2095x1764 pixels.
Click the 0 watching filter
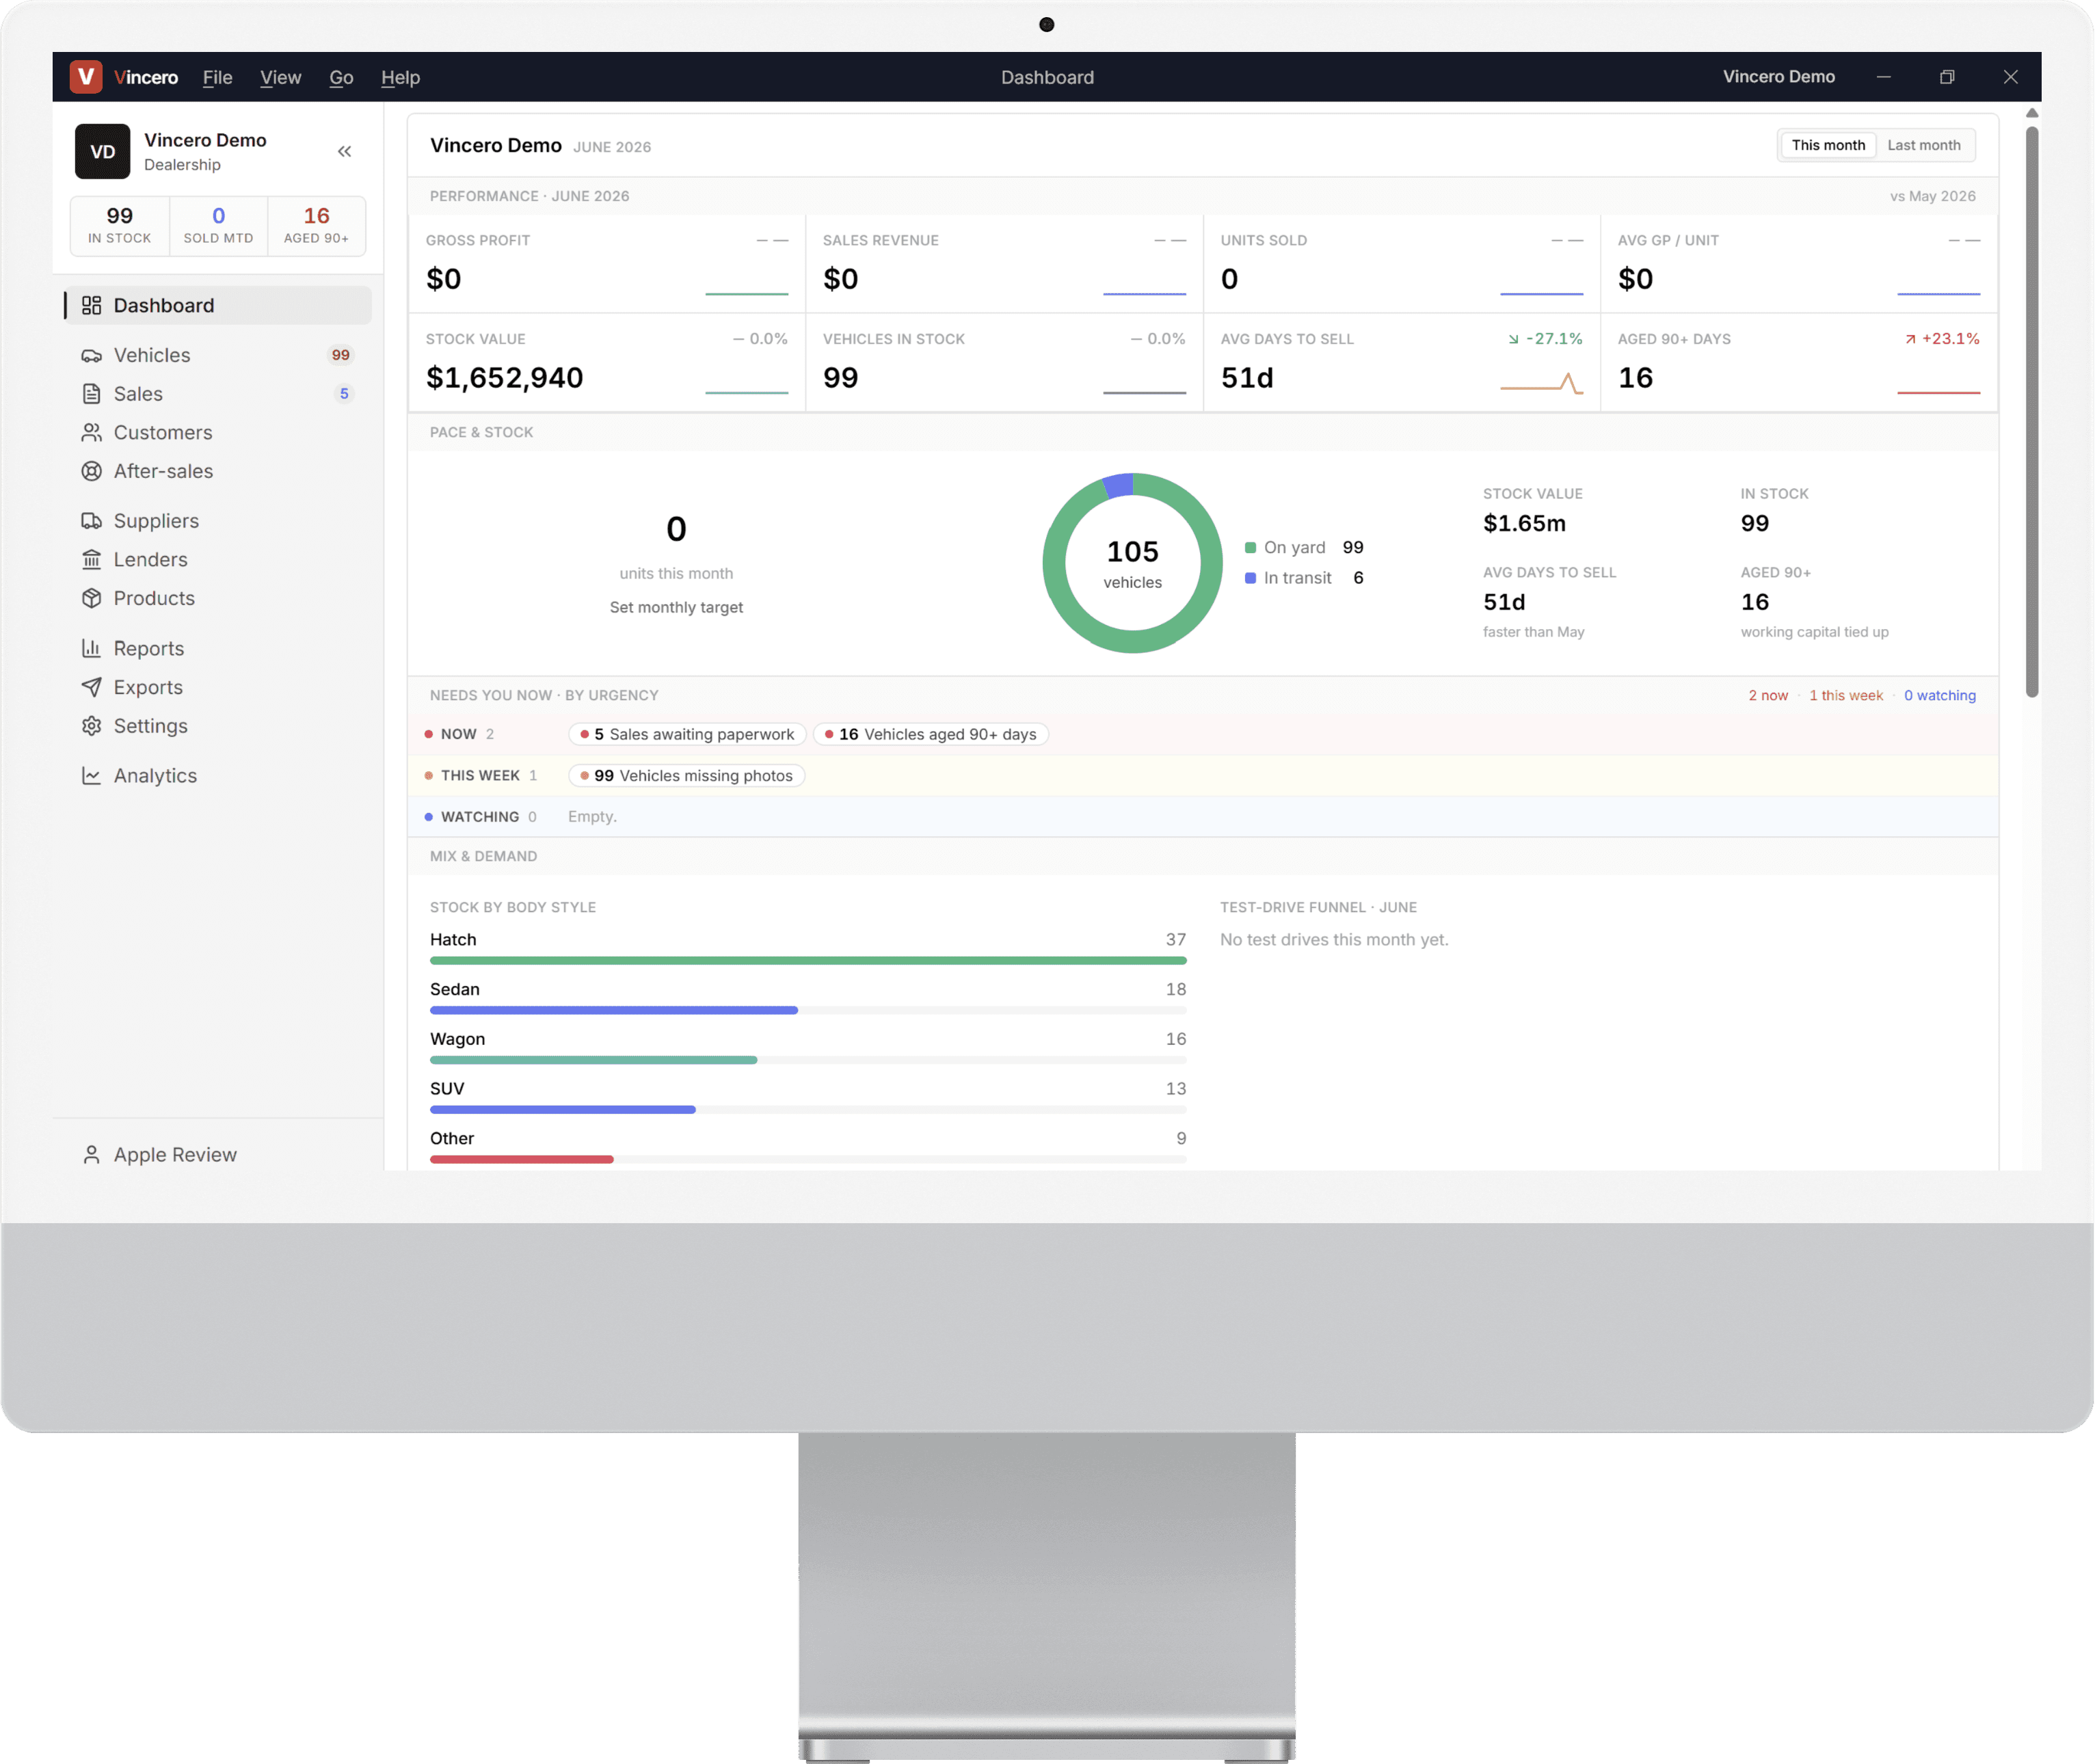1939,695
